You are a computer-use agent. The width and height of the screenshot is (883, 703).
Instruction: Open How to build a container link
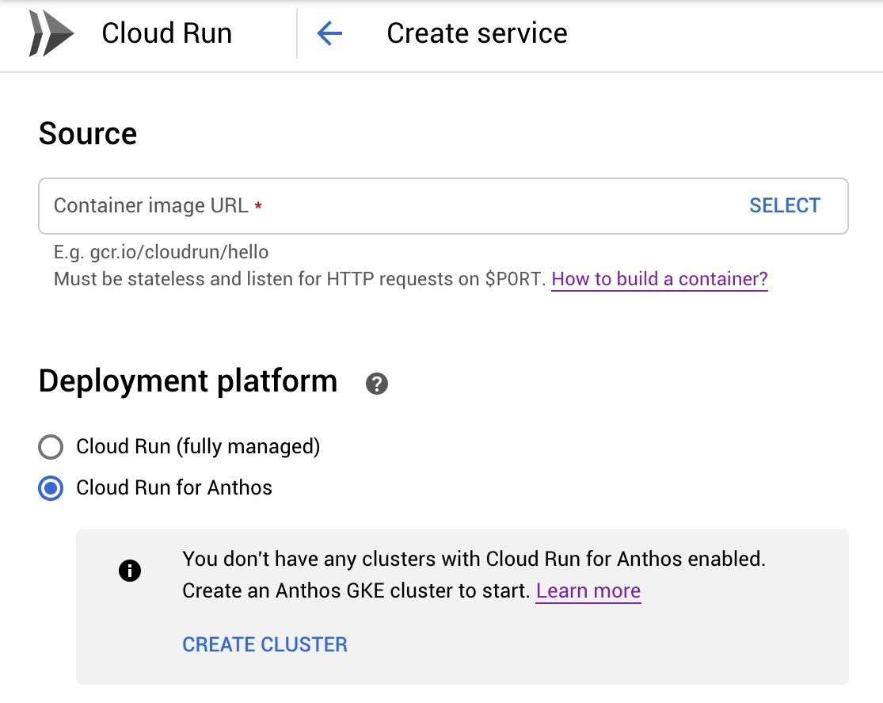[x=660, y=279]
